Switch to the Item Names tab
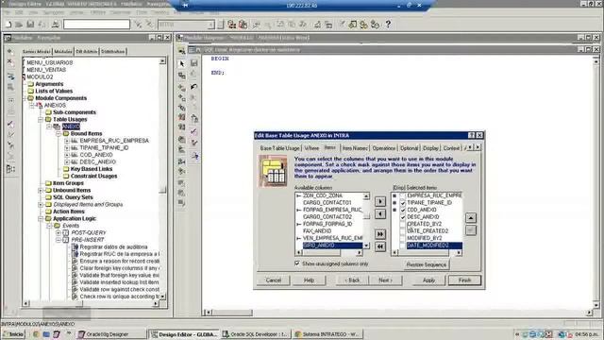Viewport: 604px width, 340px height. coord(355,148)
